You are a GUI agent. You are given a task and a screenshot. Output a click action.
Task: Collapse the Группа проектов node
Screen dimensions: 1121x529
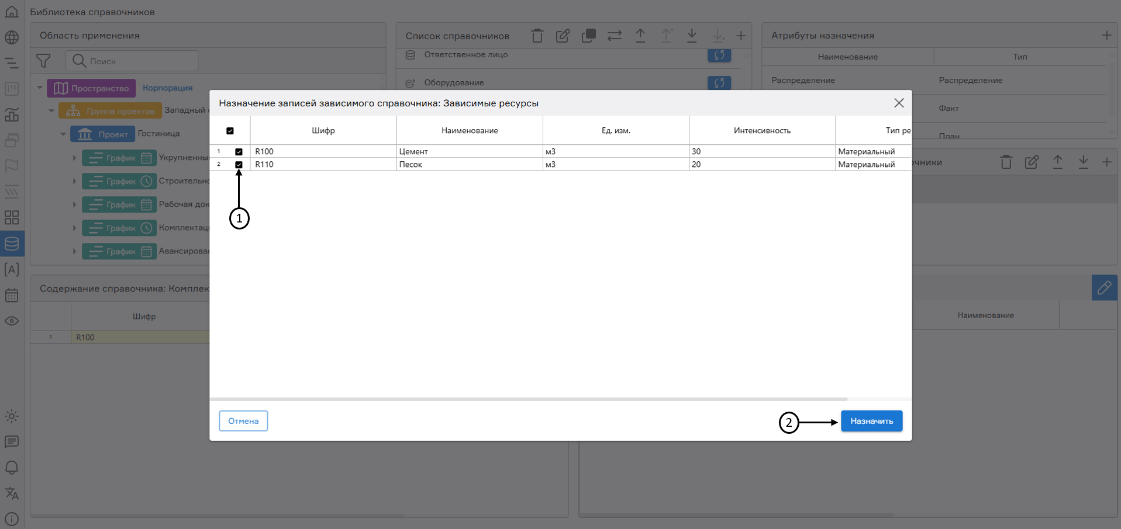51,110
